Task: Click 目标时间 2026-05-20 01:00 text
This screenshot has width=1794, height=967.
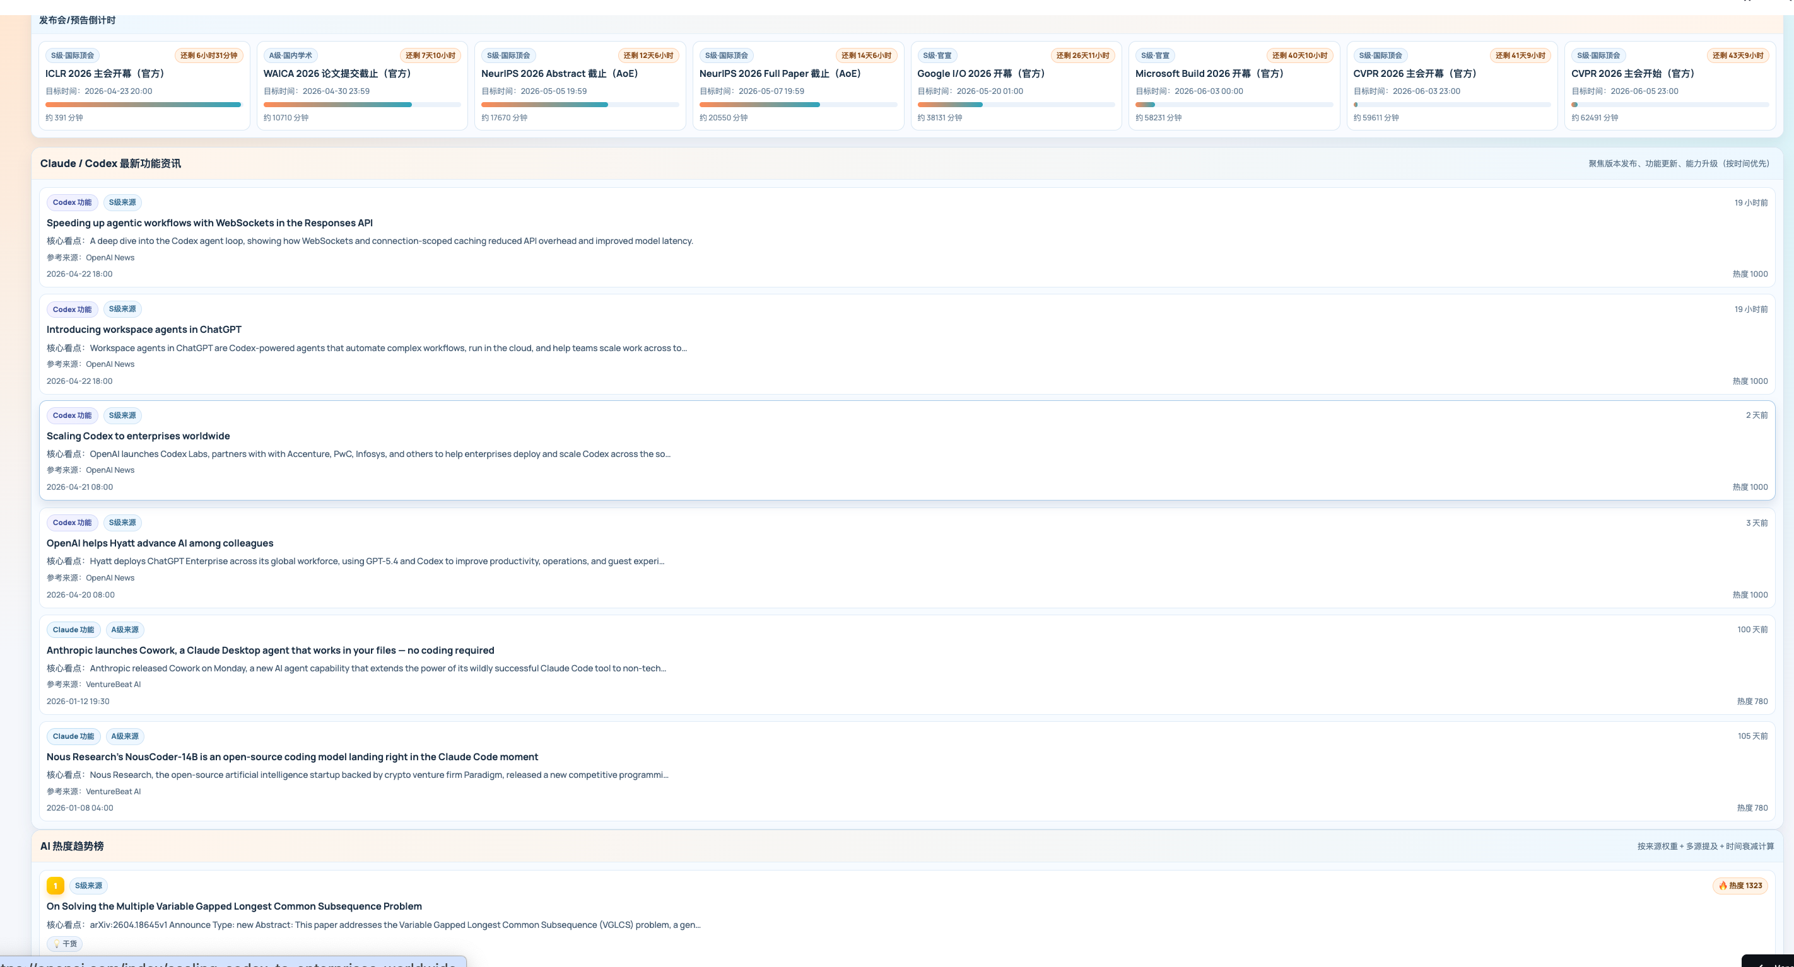Action: point(970,91)
